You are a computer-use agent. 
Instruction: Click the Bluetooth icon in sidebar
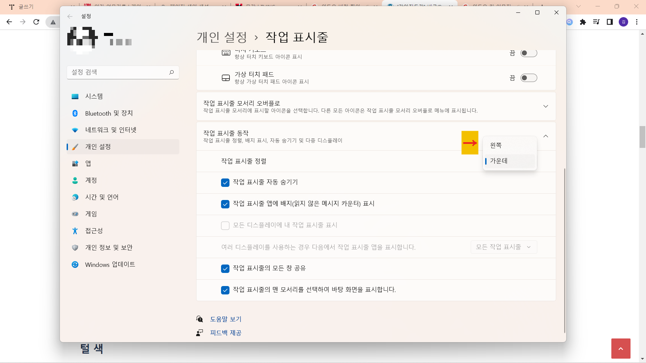click(75, 113)
